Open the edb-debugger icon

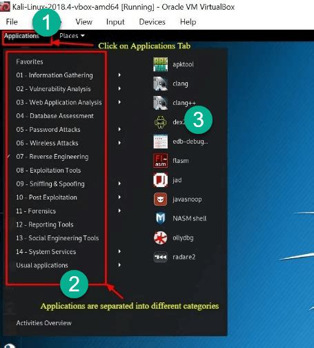click(x=160, y=142)
